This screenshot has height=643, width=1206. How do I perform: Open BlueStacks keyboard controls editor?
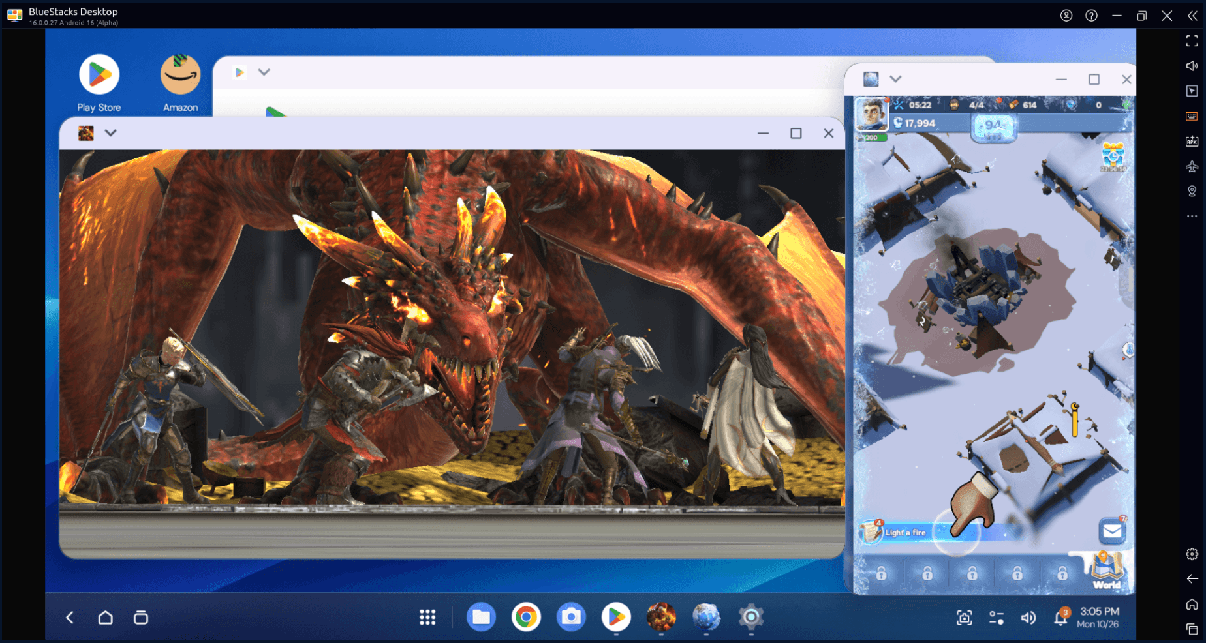(x=1192, y=116)
